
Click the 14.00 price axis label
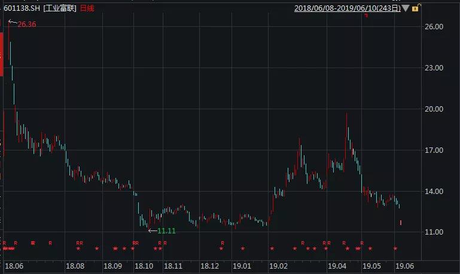tap(434, 192)
